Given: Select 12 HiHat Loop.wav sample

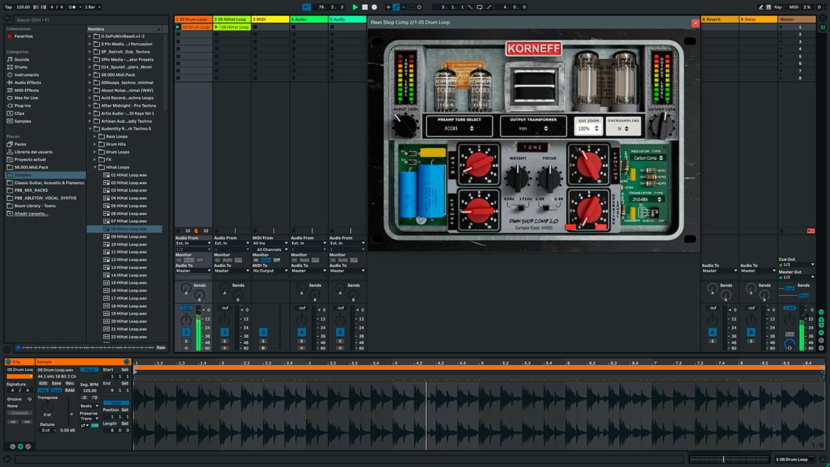Looking at the screenshot, I should point(129,259).
